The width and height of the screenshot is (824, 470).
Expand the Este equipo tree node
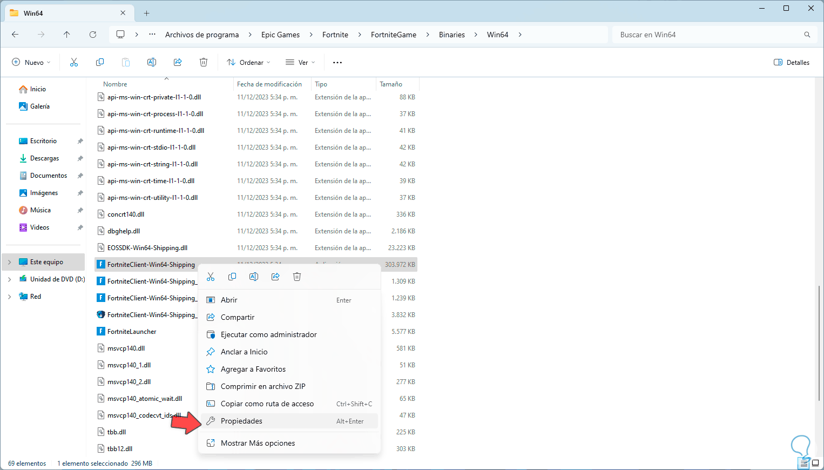(x=10, y=262)
